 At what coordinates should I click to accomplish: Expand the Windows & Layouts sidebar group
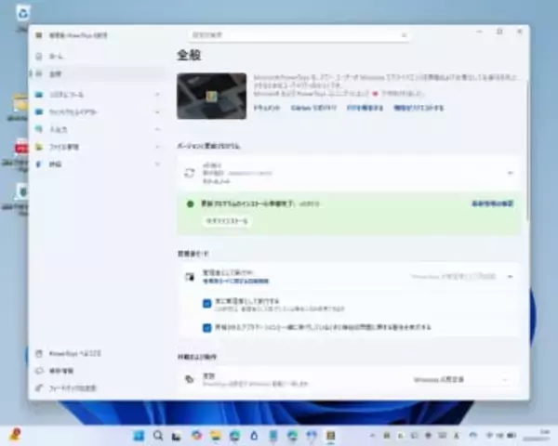tap(158, 111)
